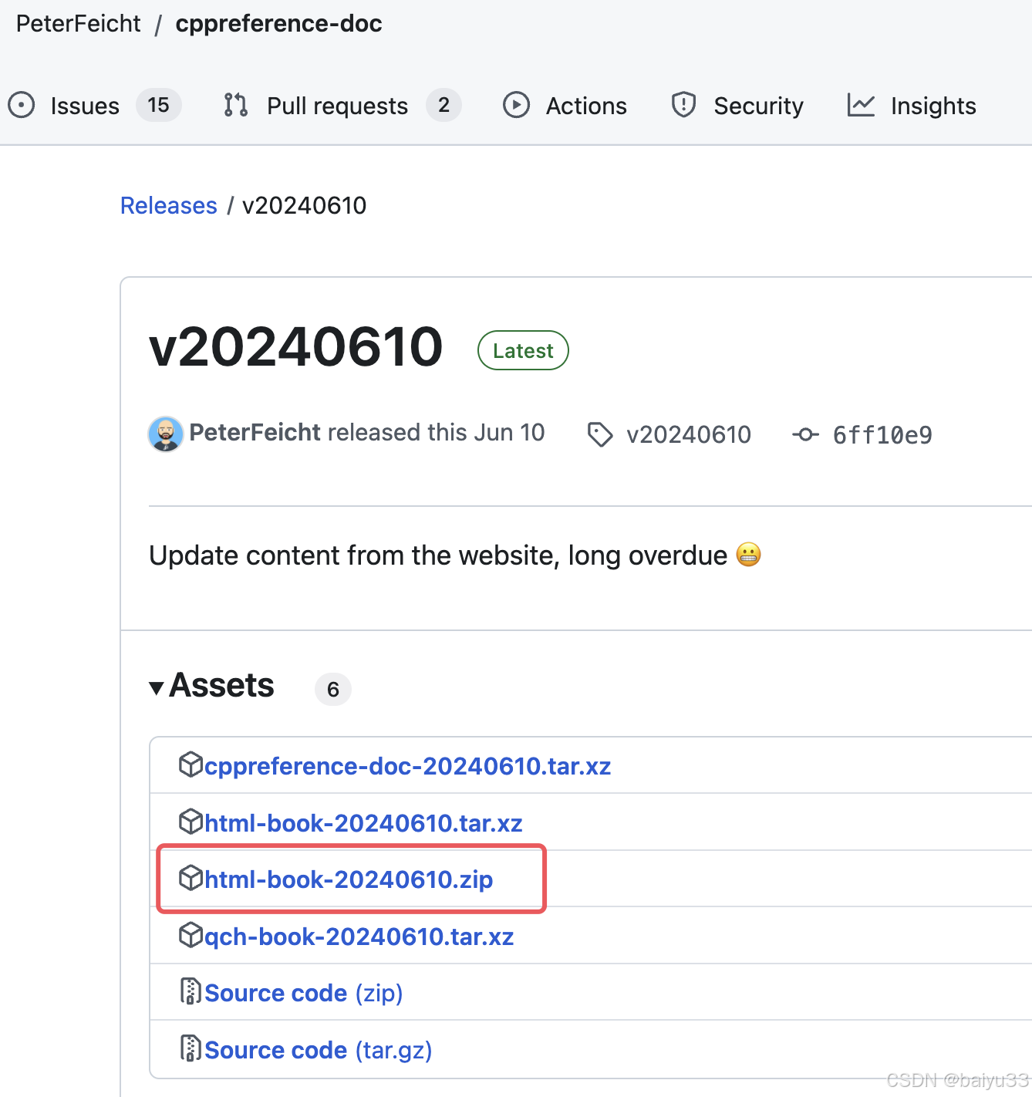Viewport: 1032px width, 1097px height.
Task: Click the commit icon beside 6ff10e9
Action: 805,435
